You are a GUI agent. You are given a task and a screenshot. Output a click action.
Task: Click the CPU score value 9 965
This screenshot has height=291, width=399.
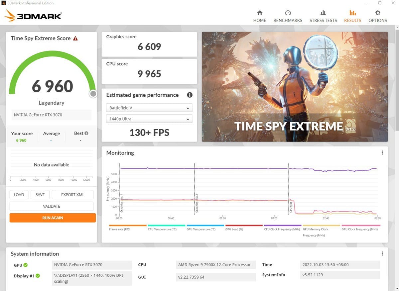tap(149, 74)
